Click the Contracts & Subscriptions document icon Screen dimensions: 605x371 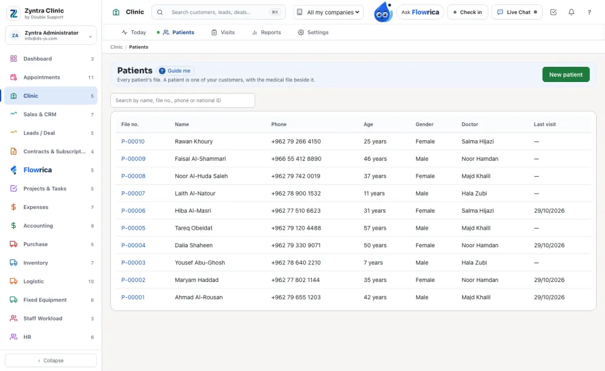(13, 151)
